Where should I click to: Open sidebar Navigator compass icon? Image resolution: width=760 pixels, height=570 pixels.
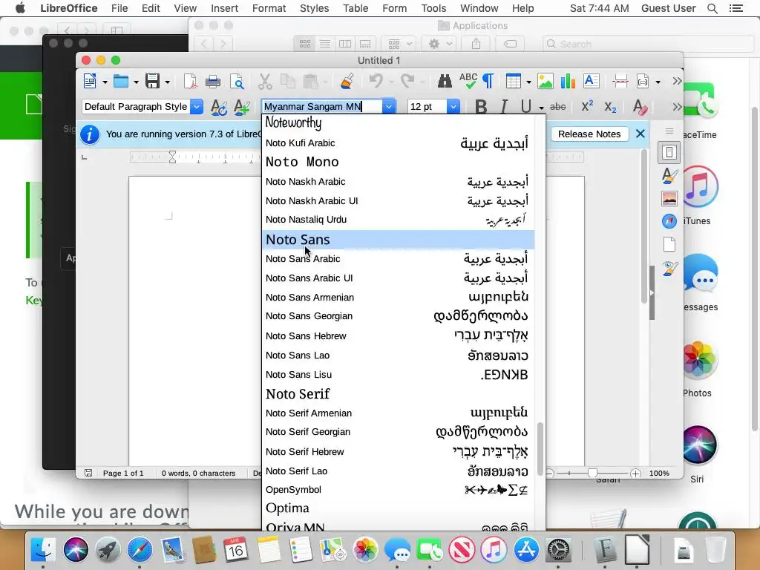coord(669,221)
